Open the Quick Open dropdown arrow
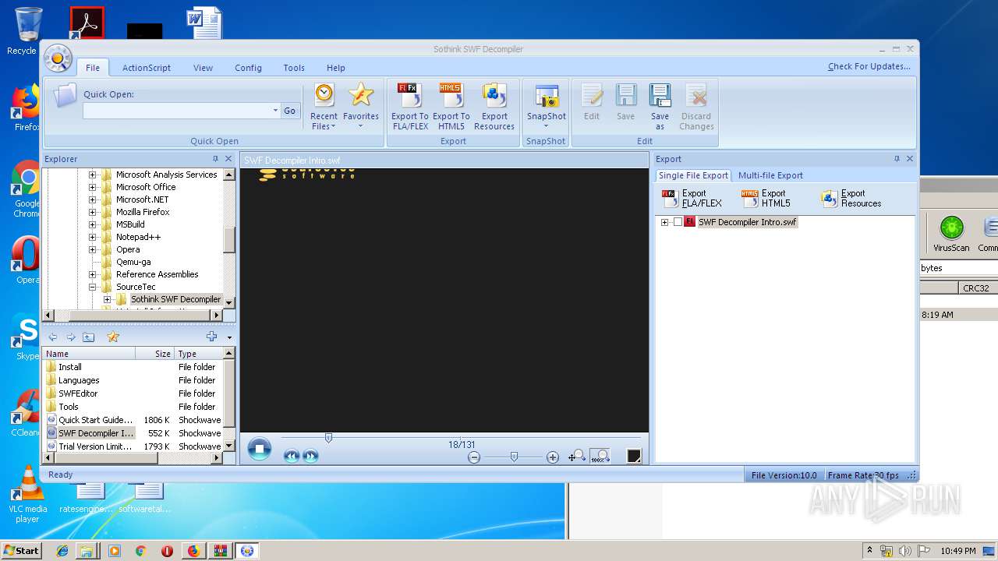998x561 pixels. pos(275,111)
